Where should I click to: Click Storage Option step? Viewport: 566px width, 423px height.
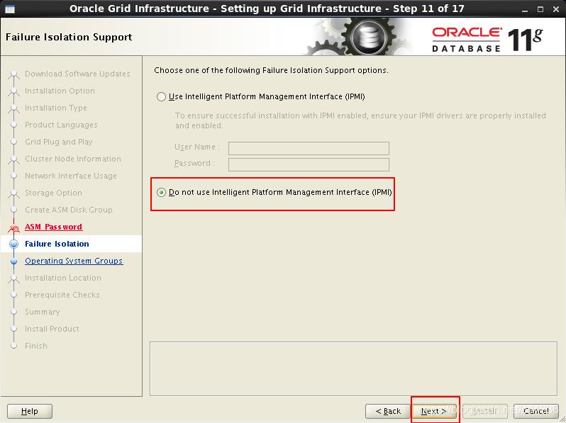point(53,193)
